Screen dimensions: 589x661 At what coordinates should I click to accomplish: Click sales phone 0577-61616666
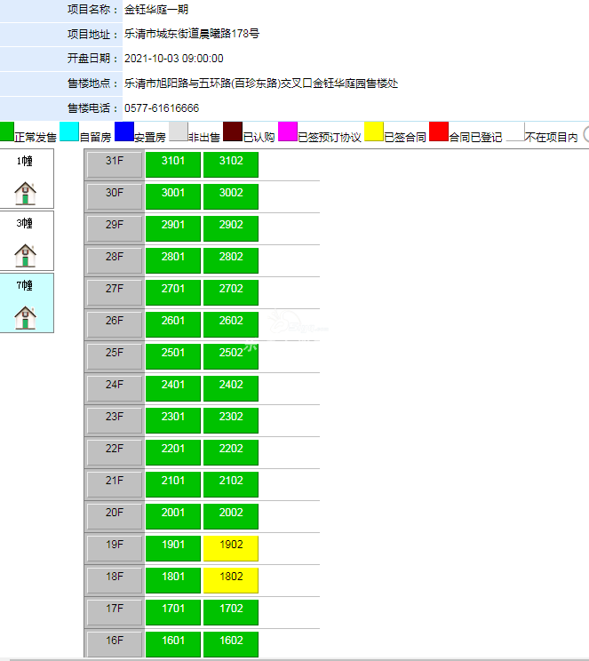click(162, 108)
